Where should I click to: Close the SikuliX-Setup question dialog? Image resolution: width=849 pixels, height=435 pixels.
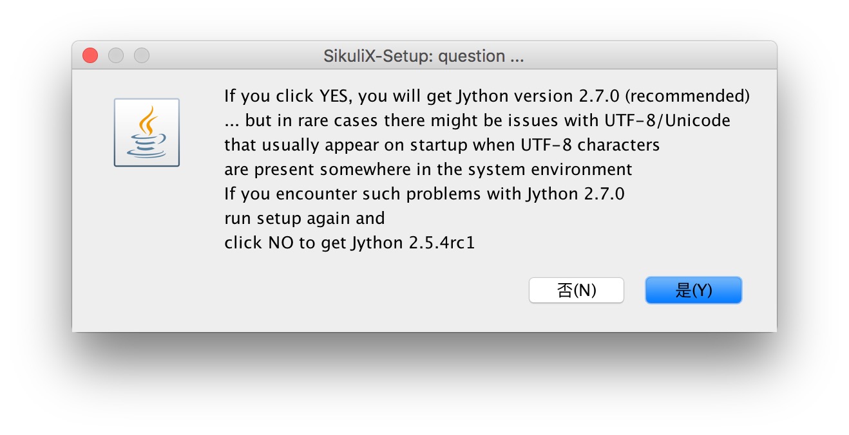pos(90,56)
